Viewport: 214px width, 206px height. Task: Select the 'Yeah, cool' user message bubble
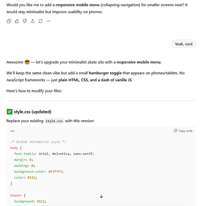(183, 44)
